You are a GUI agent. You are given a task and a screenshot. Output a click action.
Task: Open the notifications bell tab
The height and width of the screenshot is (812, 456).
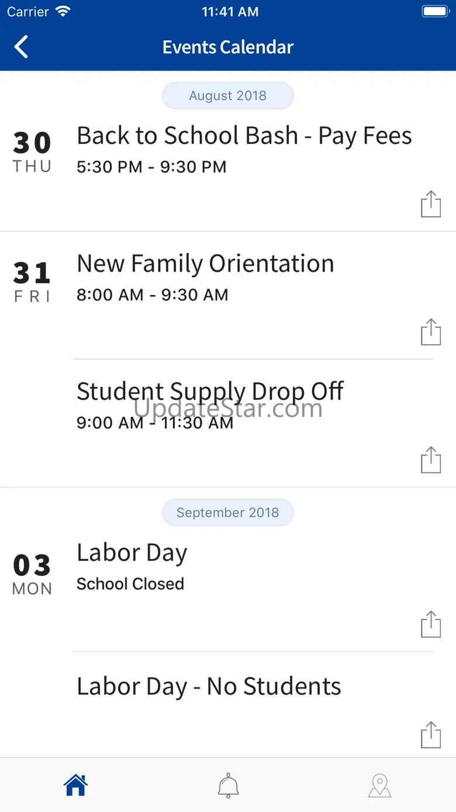(x=228, y=785)
